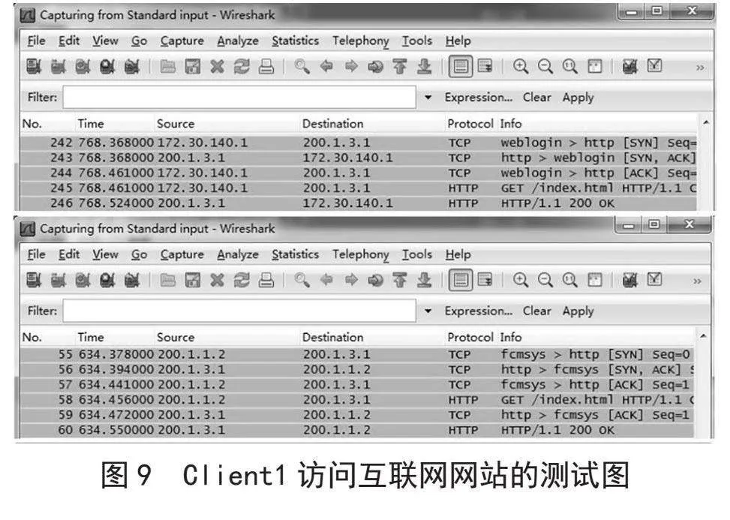730x520 pixels.
Task: Sort by Time column in top window
Action: [91, 124]
